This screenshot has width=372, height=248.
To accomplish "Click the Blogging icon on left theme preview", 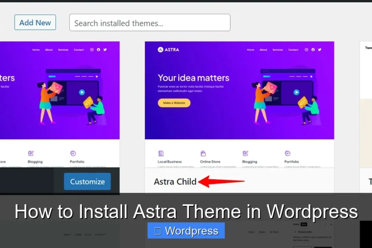I will pyautogui.click(x=30, y=153).
